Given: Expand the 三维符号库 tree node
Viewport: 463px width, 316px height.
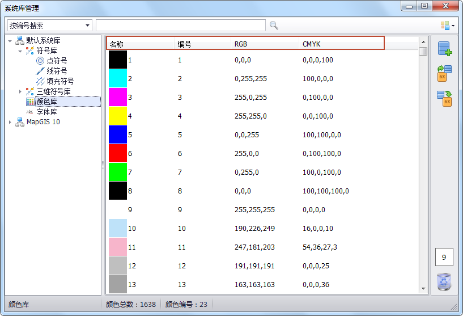Looking at the screenshot, I should (20, 91).
